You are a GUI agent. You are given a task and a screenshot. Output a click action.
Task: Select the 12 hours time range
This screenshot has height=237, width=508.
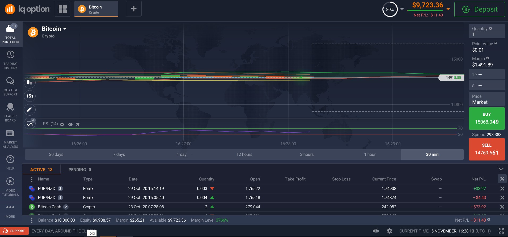(x=244, y=154)
